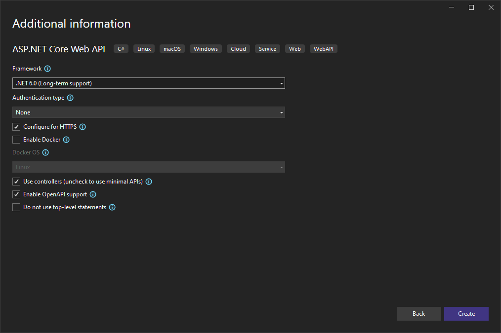
Task: Enable the Docker checkbox
Action: (x=16, y=140)
